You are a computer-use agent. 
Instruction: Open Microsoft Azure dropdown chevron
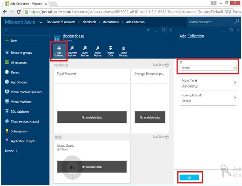pos(41,22)
